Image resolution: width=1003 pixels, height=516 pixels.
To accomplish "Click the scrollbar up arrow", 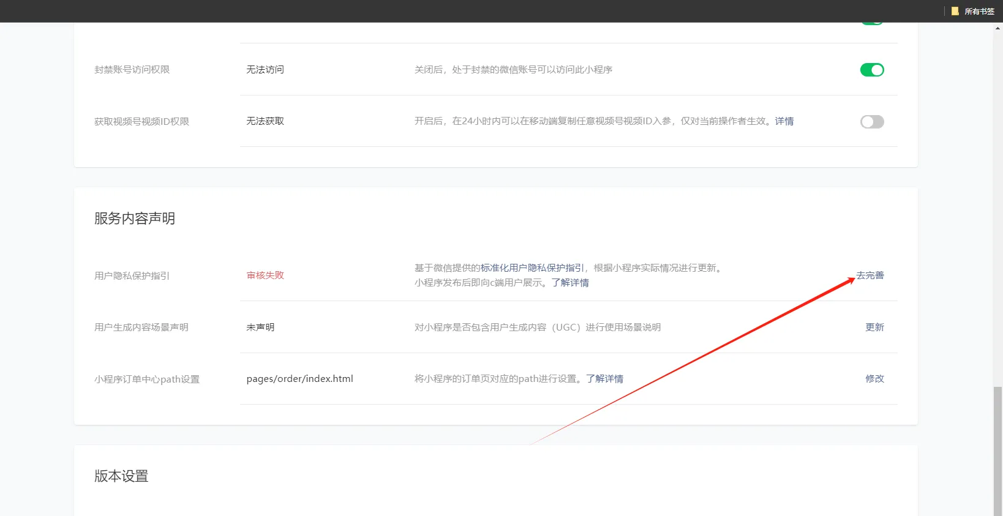I will 998,28.
